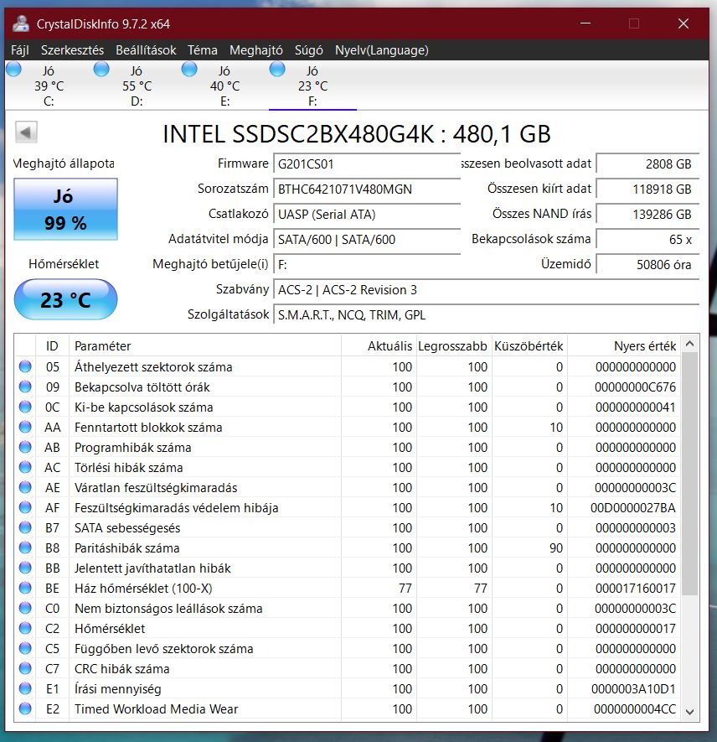Click the S.M.A.R.T., NCQ, TRIM, GPL features field
Screen dimensions: 717x742
click(x=487, y=314)
